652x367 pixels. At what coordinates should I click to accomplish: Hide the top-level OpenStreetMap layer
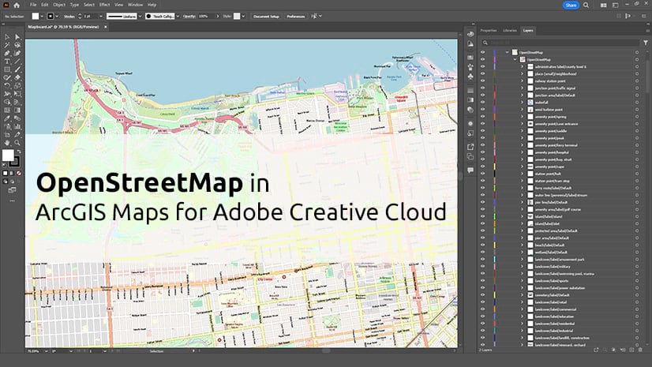482,52
